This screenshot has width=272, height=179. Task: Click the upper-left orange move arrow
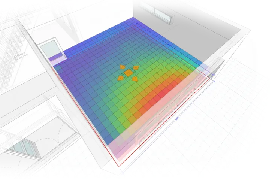pyautogui.click(x=123, y=67)
